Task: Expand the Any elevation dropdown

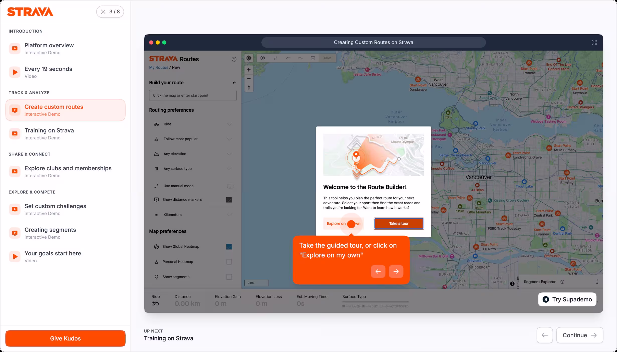Action: coord(229,154)
